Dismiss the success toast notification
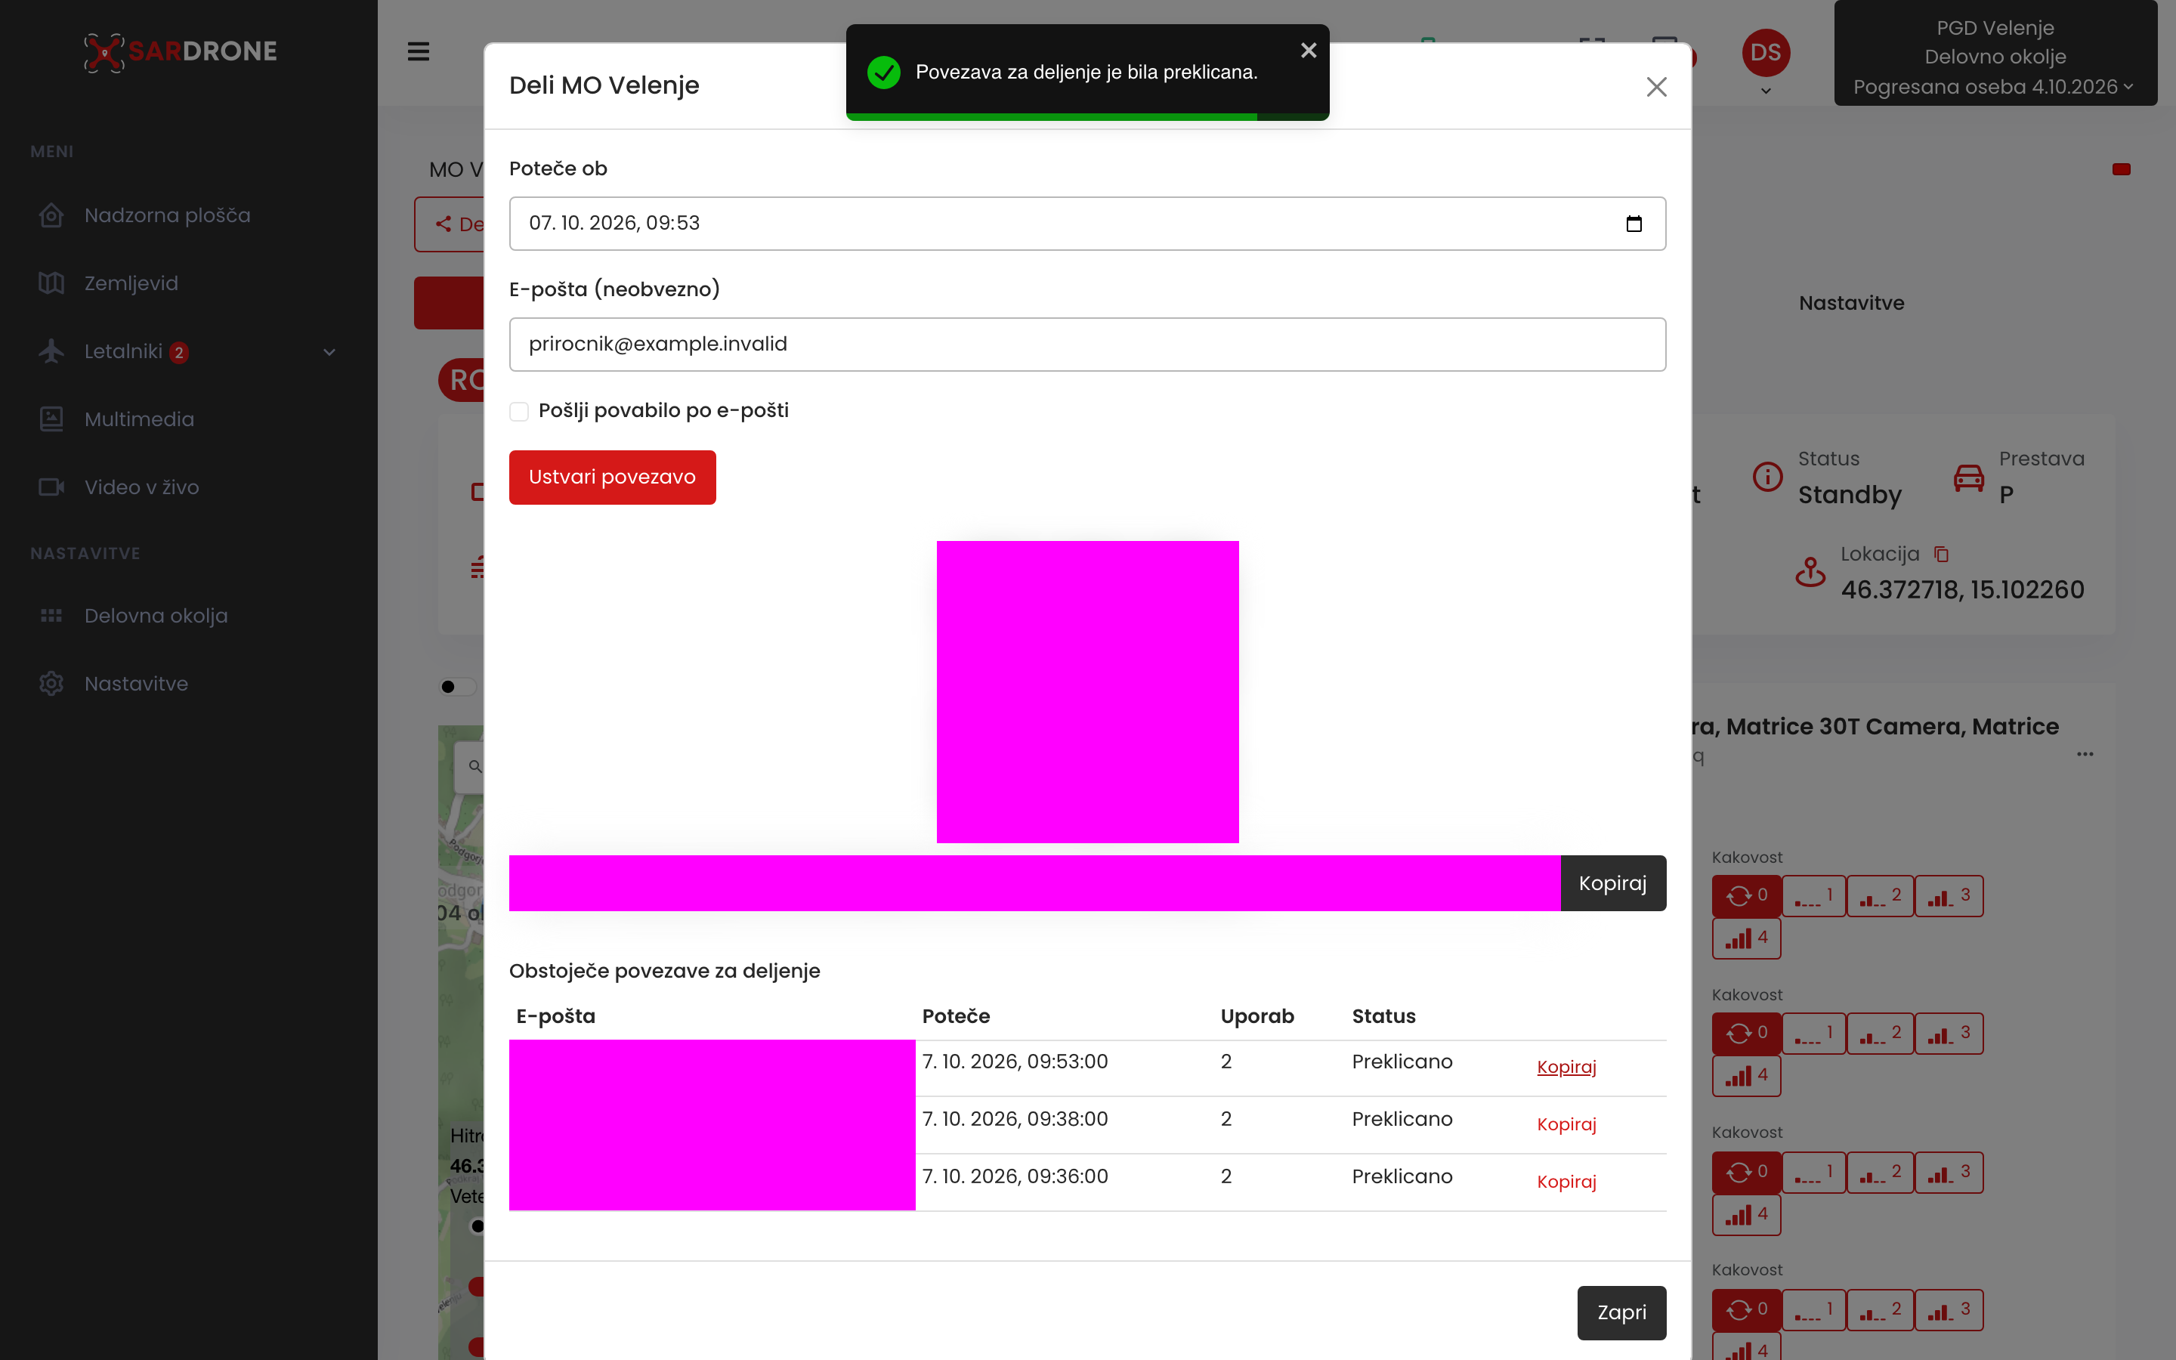 1309,51
